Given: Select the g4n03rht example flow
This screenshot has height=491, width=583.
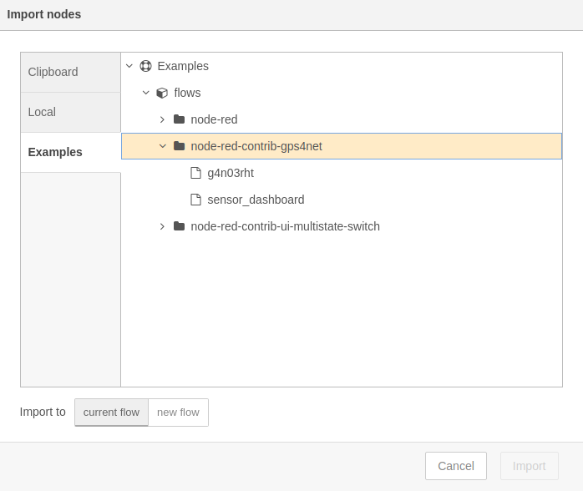Looking at the screenshot, I should point(231,173).
